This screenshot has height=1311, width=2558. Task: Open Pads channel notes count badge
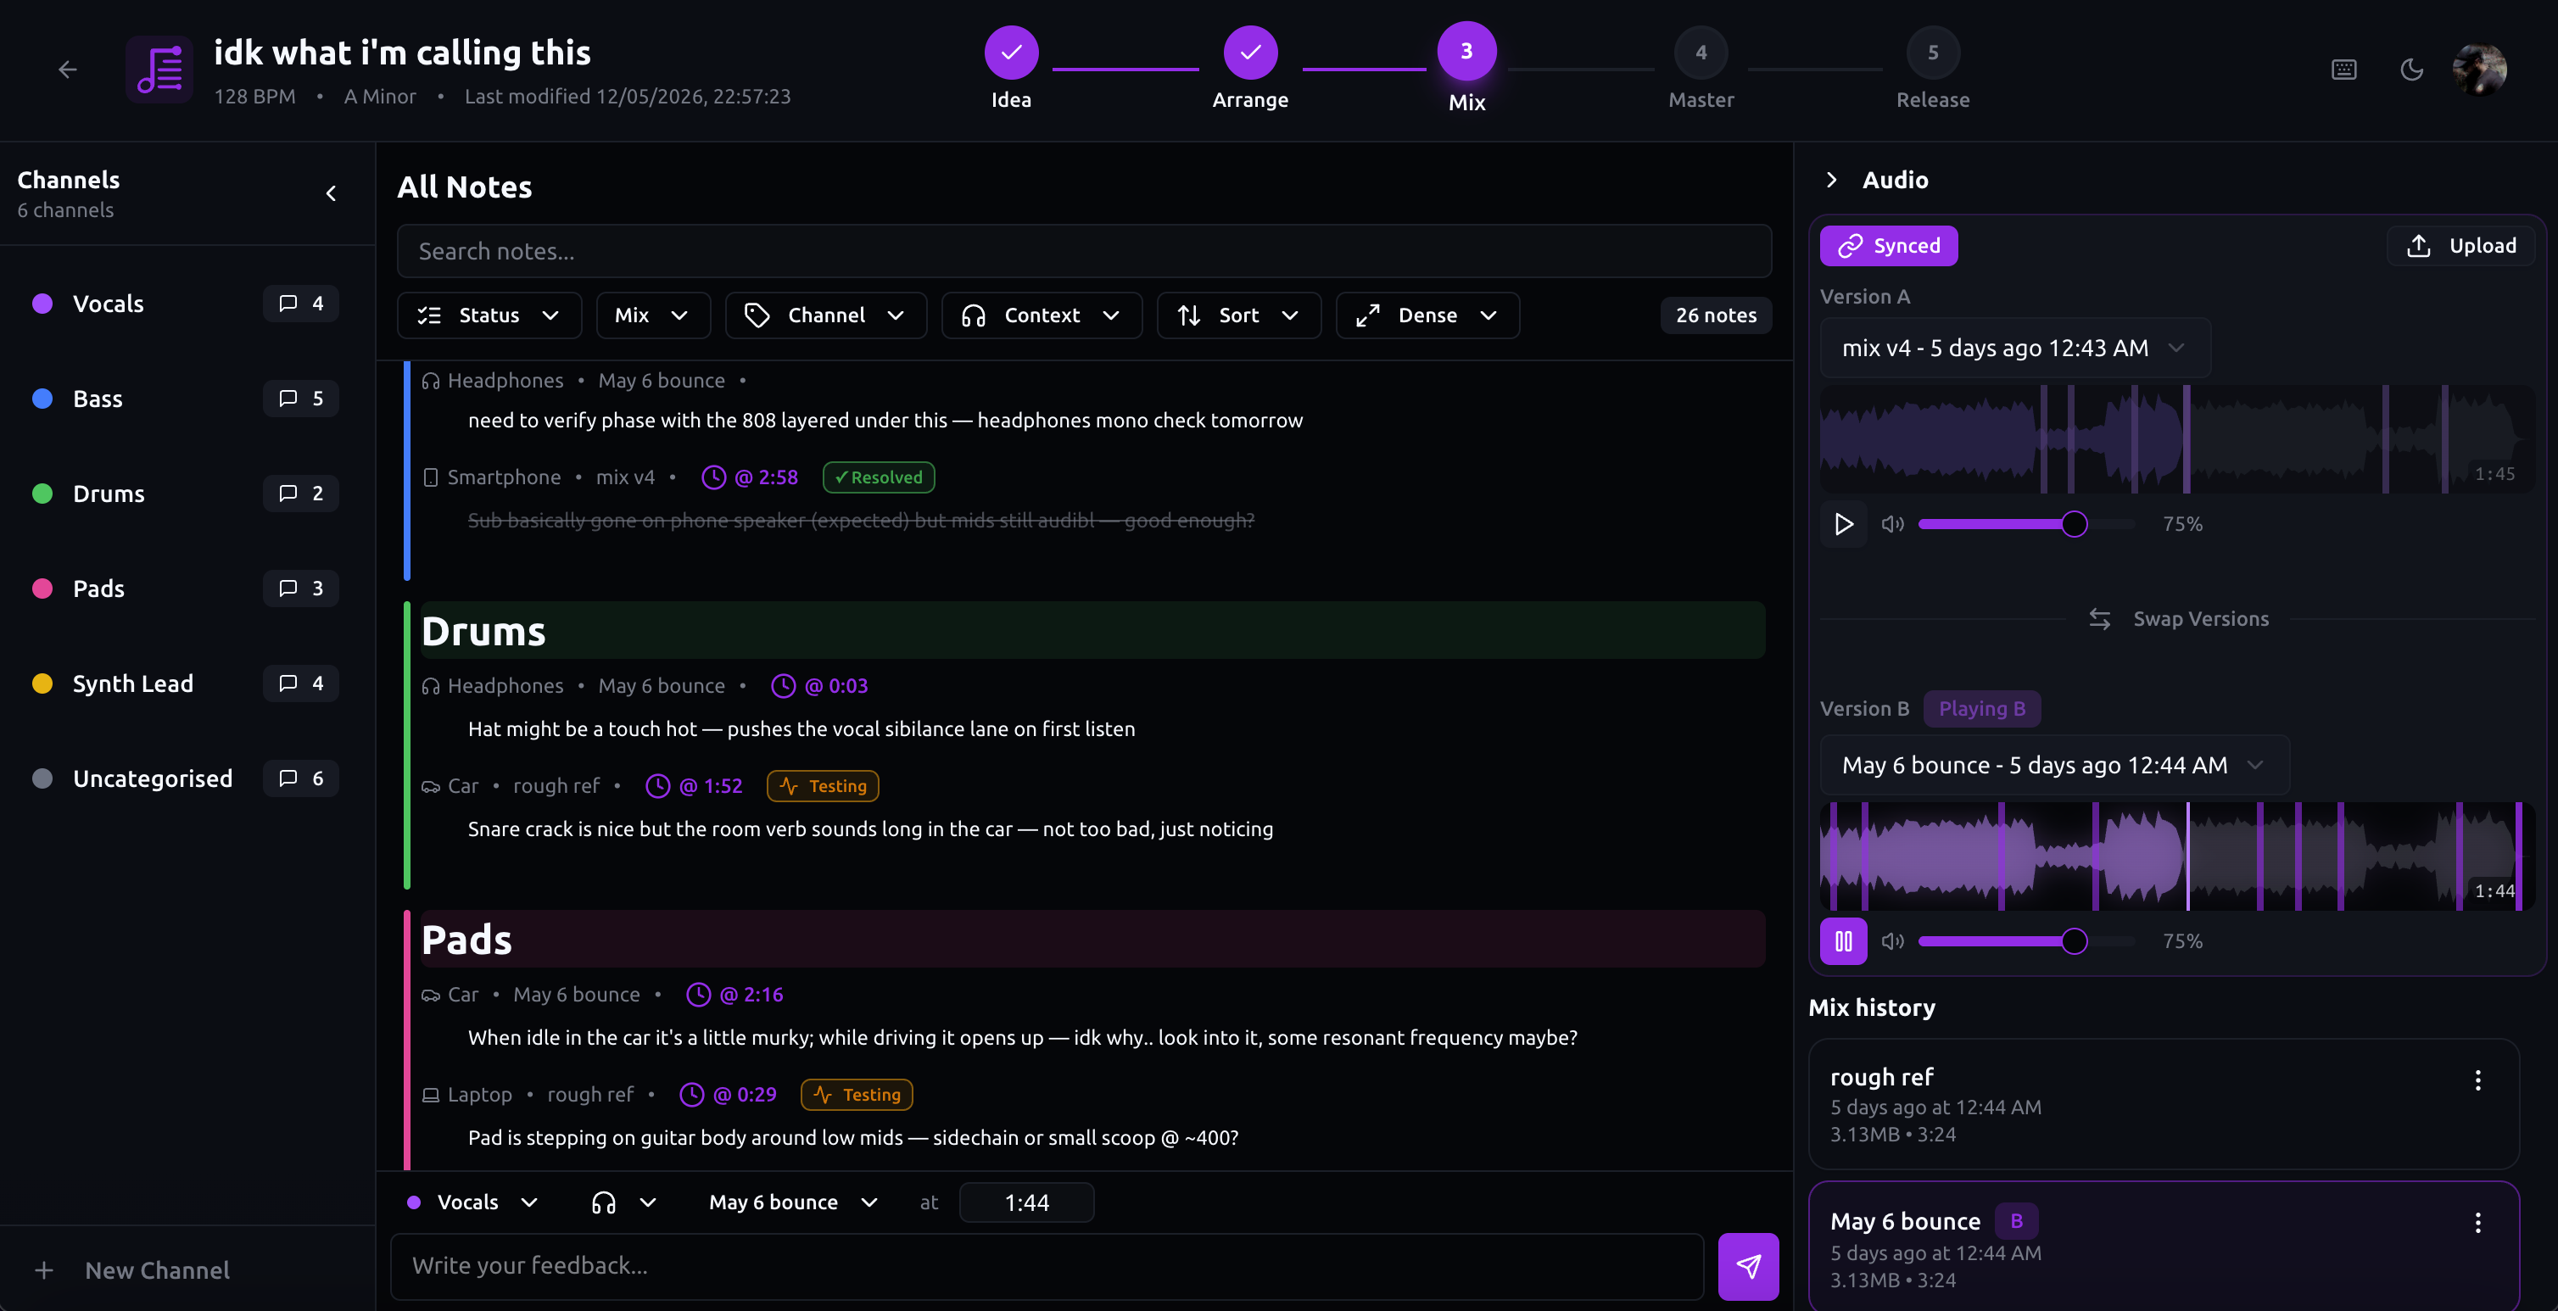tap(301, 588)
